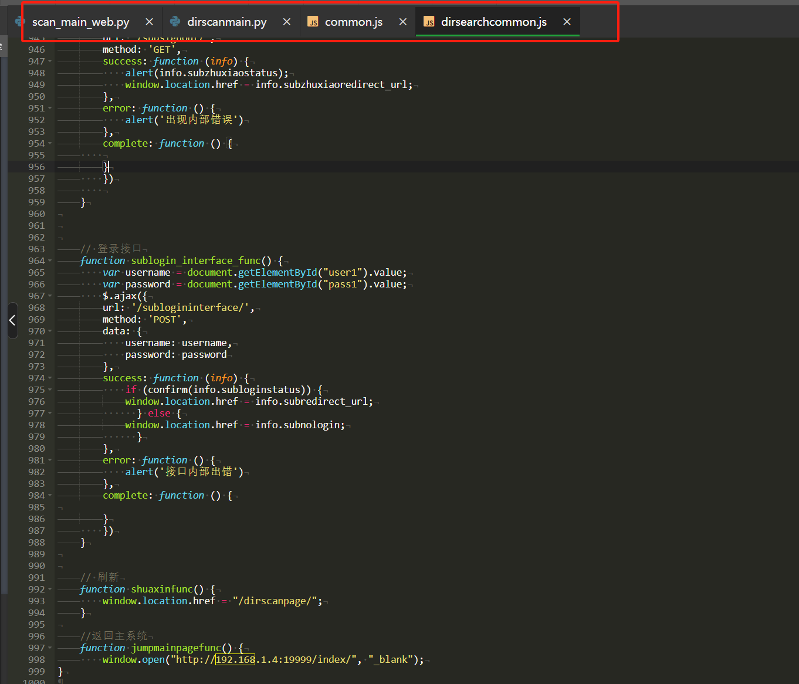799x684 pixels.
Task: Fold sublogin_interface_func at line 964
Action: point(50,260)
